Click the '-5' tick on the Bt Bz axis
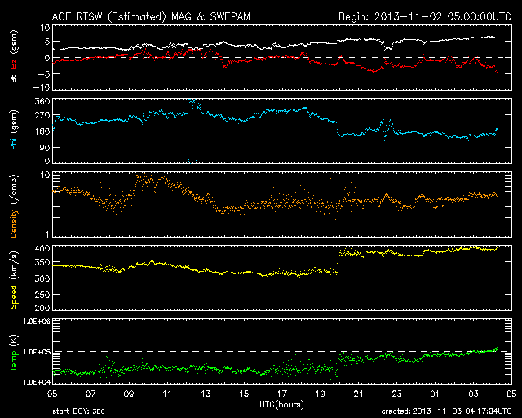The width and height of the screenshot is (522, 418). coord(44,73)
